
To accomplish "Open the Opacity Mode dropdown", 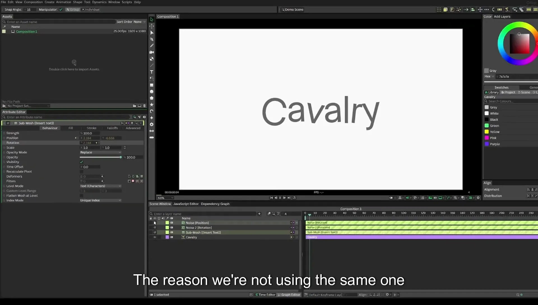I will 100,152.
